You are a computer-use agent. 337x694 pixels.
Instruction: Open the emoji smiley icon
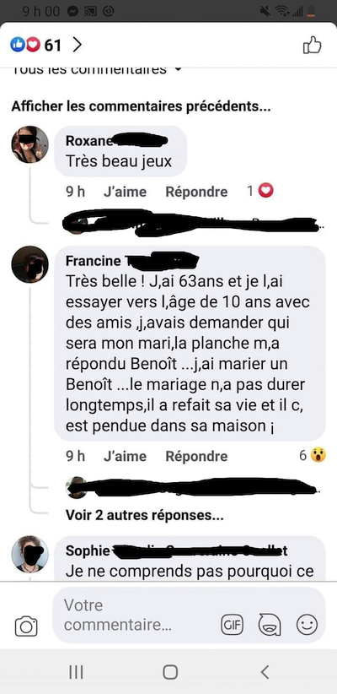point(307,625)
